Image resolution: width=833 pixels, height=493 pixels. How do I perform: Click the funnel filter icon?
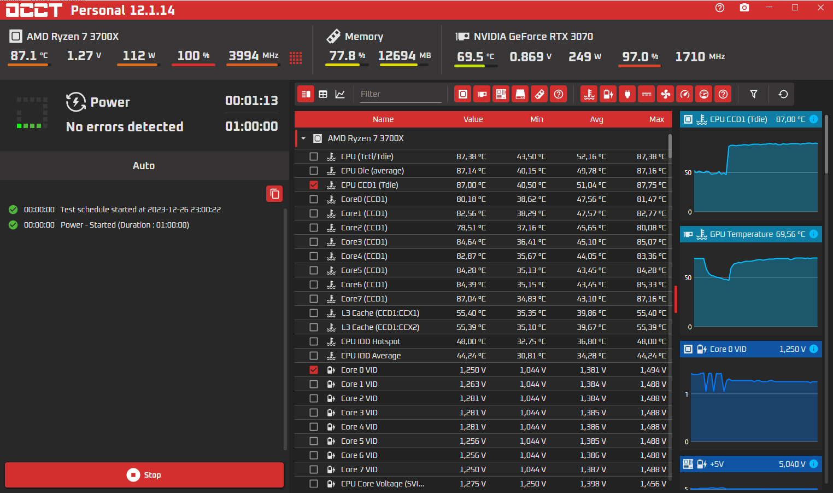[x=754, y=94]
